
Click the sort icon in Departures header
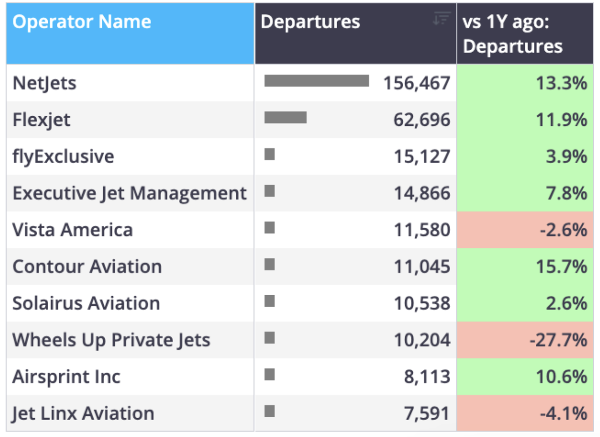pyautogui.click(x=441, y=19)
